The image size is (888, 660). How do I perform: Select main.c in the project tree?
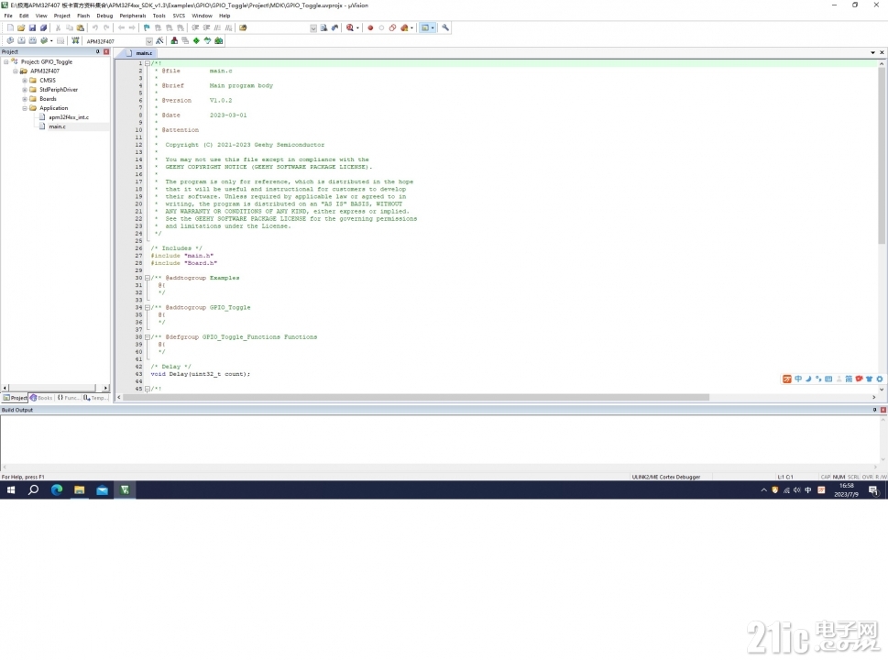coord(57,126)
